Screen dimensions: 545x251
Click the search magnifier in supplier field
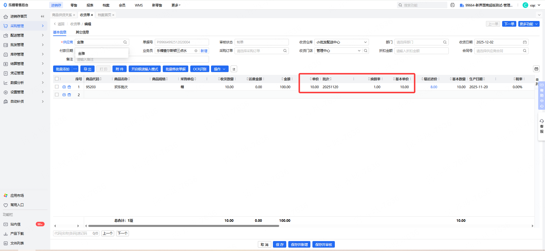[x=125, y=42]
